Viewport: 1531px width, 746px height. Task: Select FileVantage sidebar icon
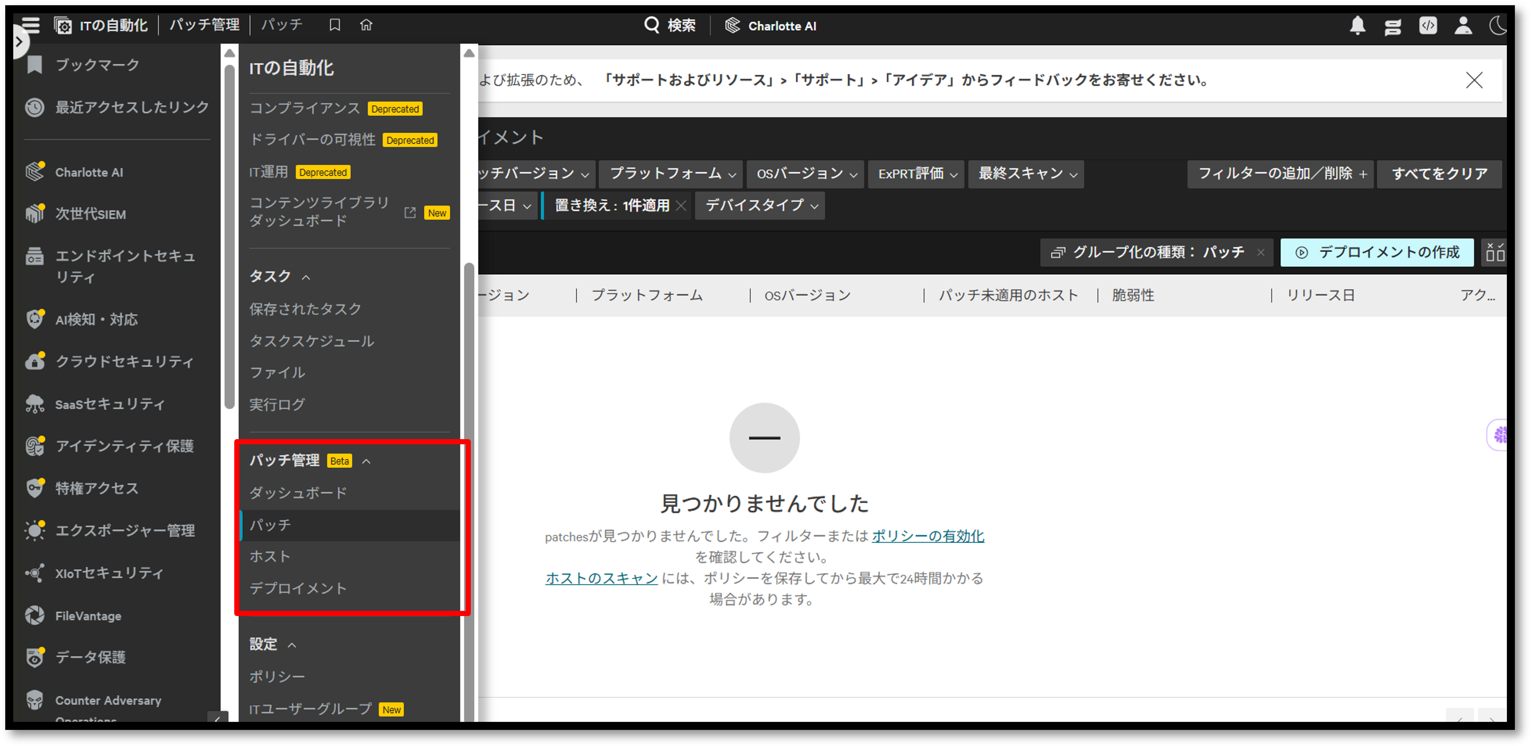(35, 615)
